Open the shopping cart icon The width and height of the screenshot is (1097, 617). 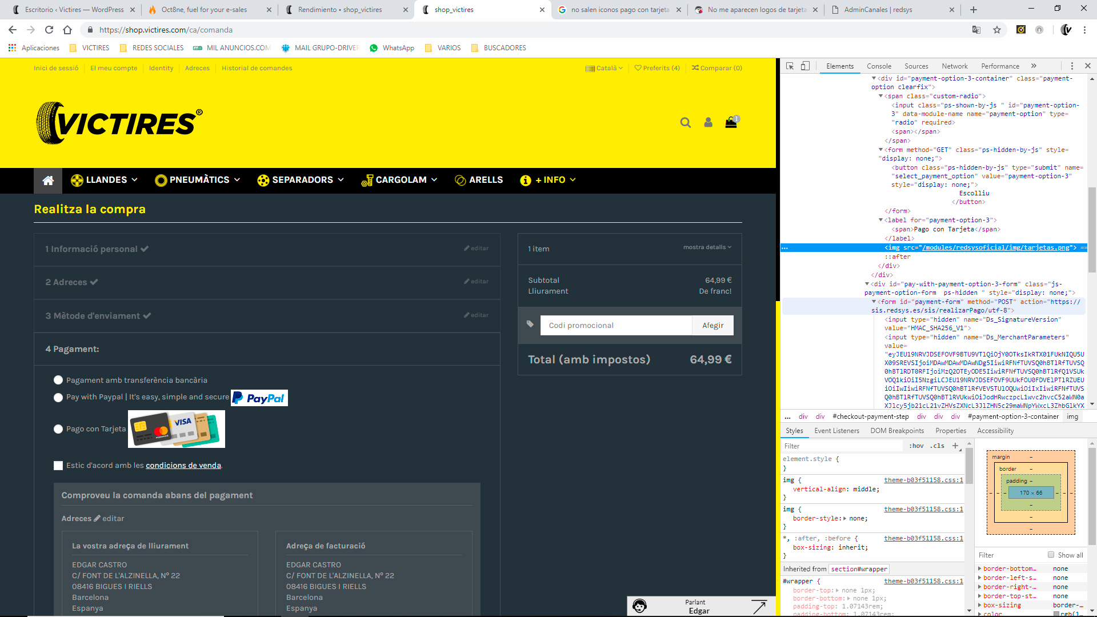[731, 123]
